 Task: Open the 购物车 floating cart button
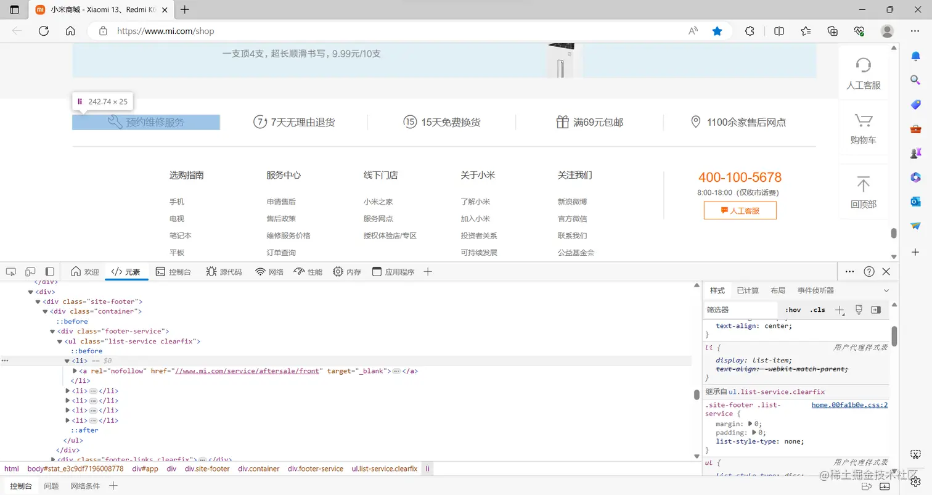(x=863, y=128)
